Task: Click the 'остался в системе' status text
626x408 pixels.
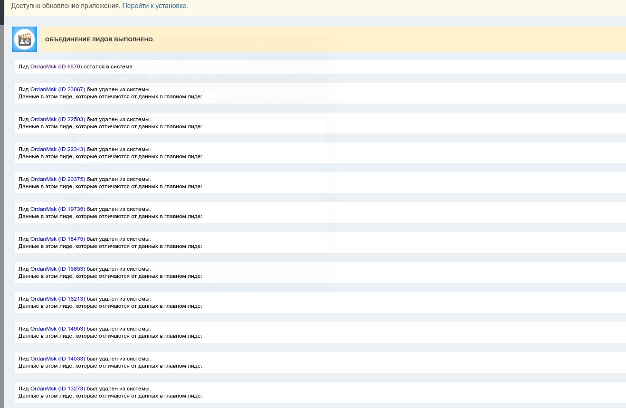Action: tap(109, 66)
